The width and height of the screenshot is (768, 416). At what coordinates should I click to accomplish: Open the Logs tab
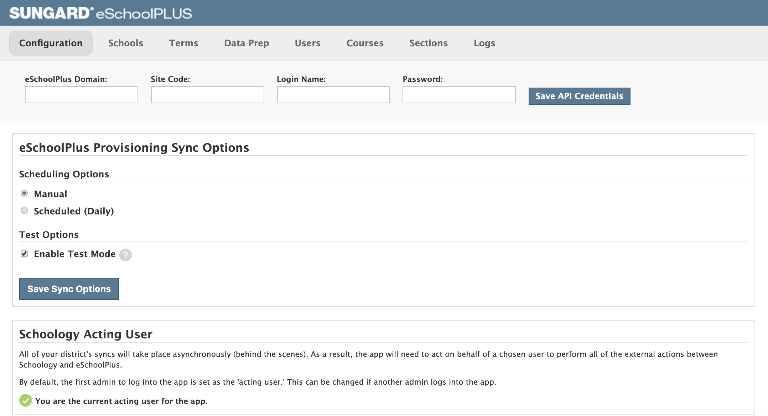484,43
